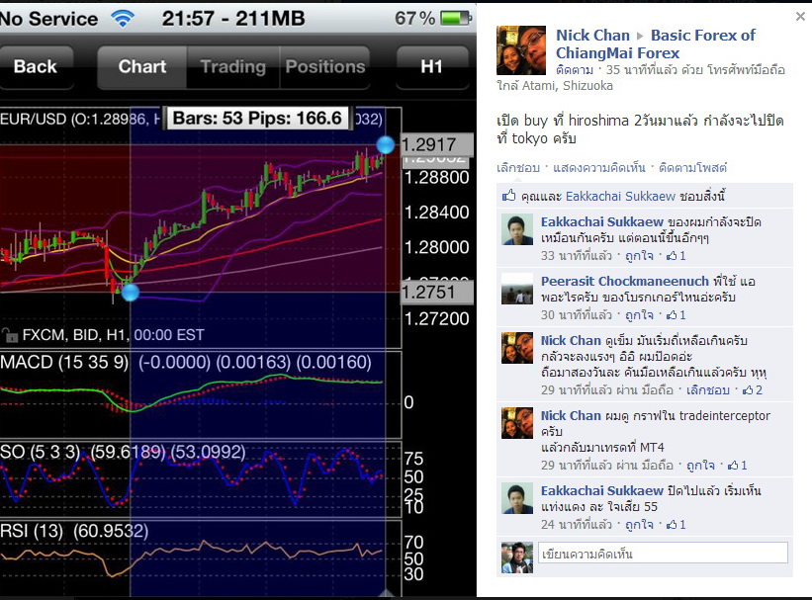Screen dimensions: 812x600
Task: Click the 1.28800 price axis label
Action: (x=436, y=178)
